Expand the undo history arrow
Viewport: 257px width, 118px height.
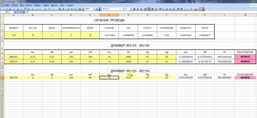[x=51, y=9]
